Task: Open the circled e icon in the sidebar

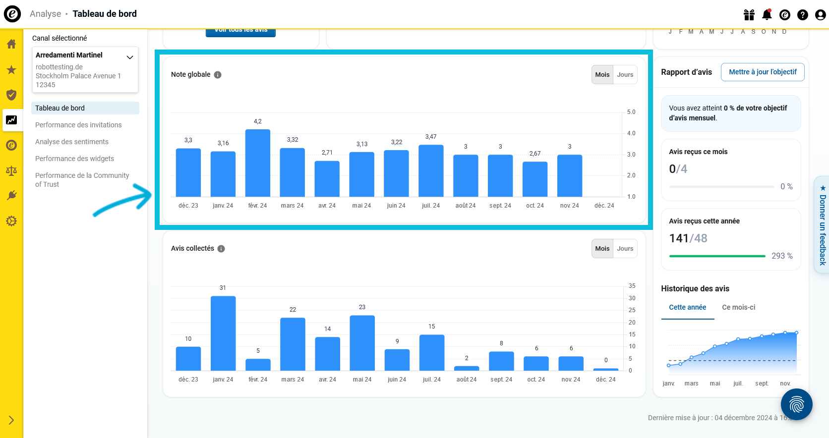Action: coord(11,145)
